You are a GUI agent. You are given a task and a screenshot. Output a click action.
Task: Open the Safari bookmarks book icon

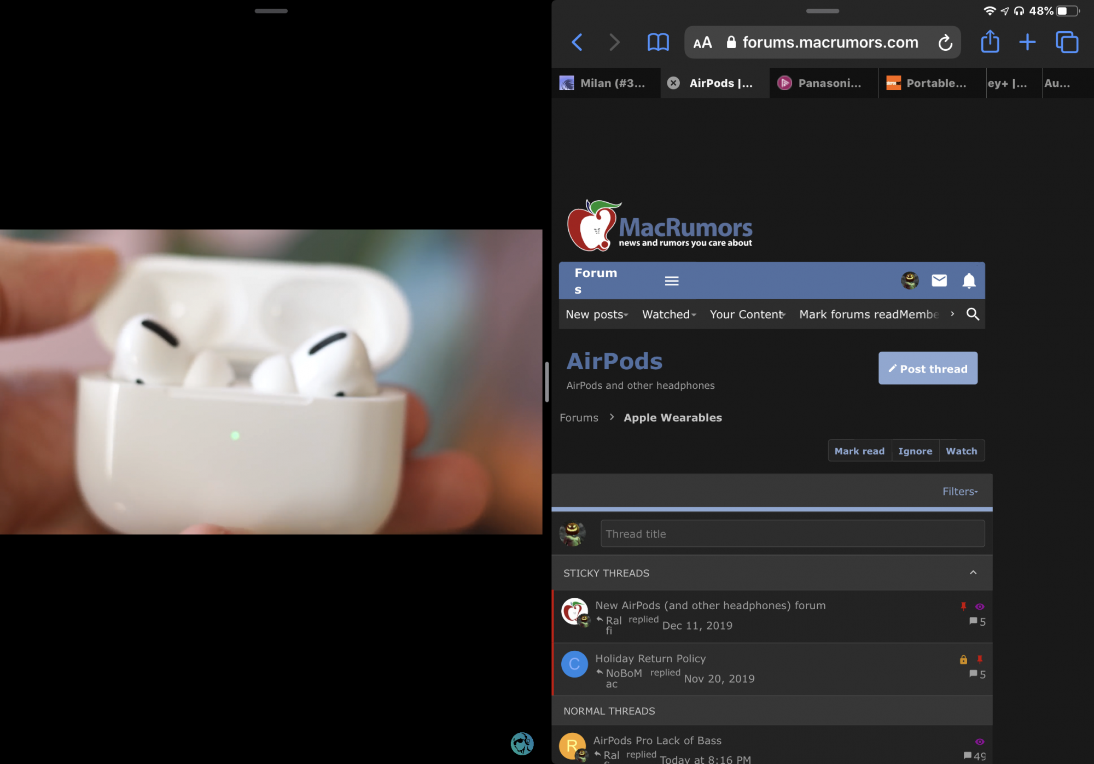click(x=658, y=42)
